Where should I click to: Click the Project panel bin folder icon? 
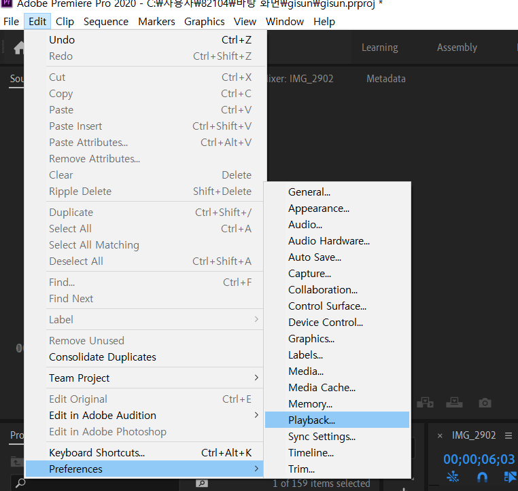point(16,462)
